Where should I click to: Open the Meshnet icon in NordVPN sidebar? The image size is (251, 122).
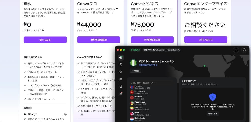121,72
